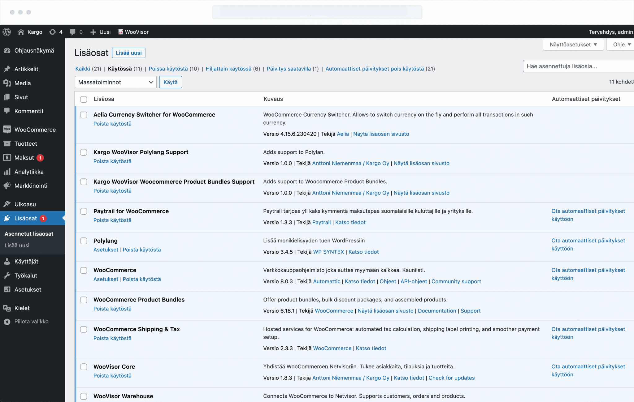Click the browser address bar
This screenshot has height=402, width=634.
pos(317,12)
